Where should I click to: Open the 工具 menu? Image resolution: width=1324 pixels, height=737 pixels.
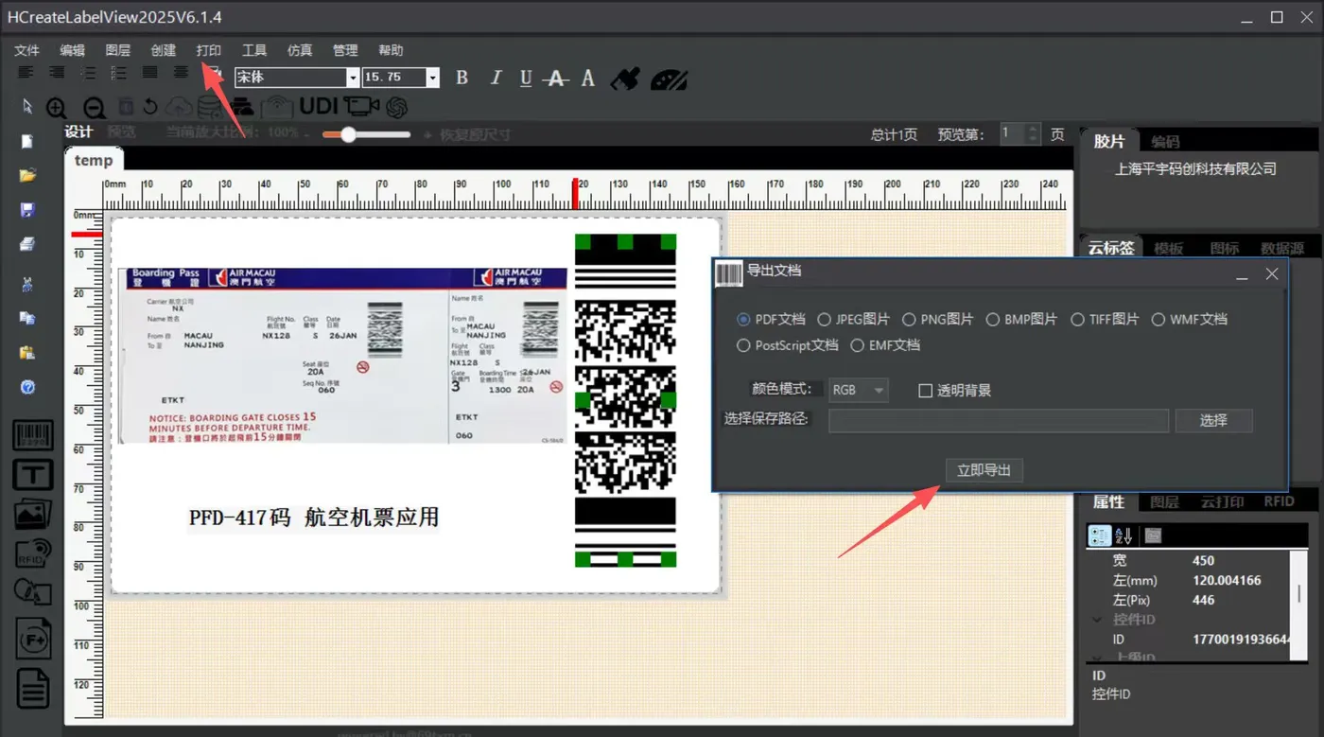coord(254,50)
